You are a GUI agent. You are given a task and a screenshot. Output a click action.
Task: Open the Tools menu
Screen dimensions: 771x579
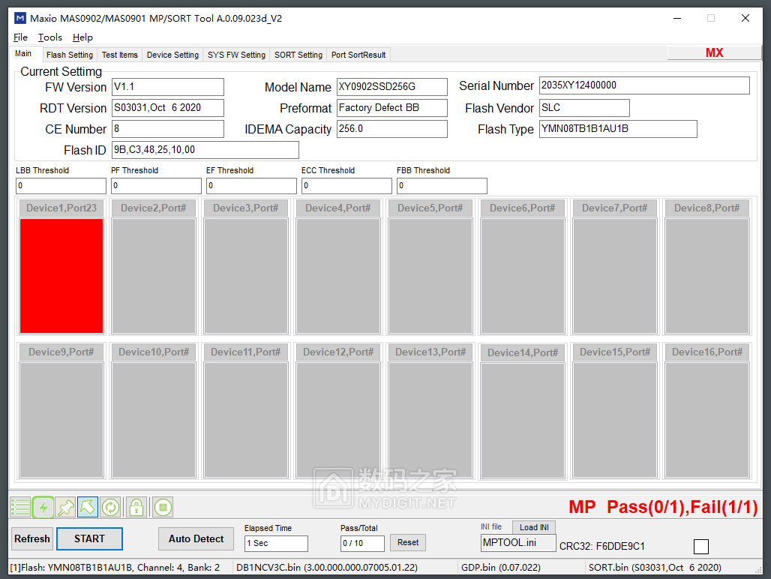(x=50, y=37)
